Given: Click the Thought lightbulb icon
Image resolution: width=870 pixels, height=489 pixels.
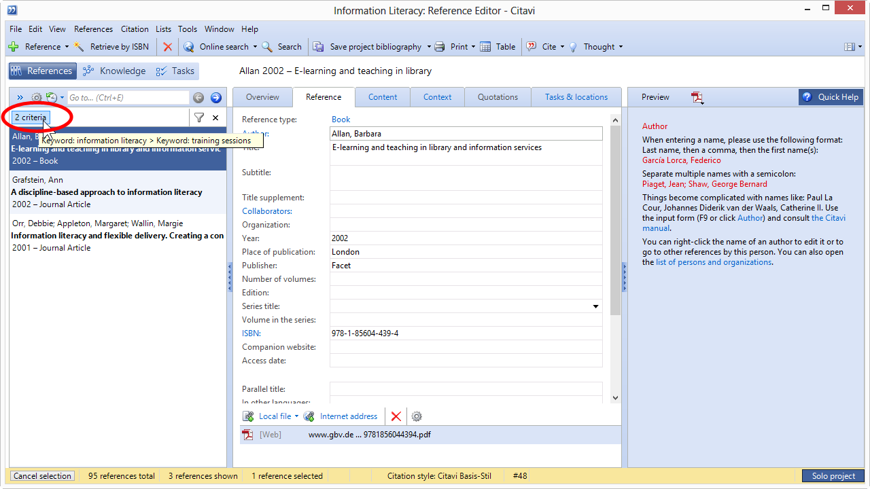Looking at the screenshot, I should (x=573, y=47).
